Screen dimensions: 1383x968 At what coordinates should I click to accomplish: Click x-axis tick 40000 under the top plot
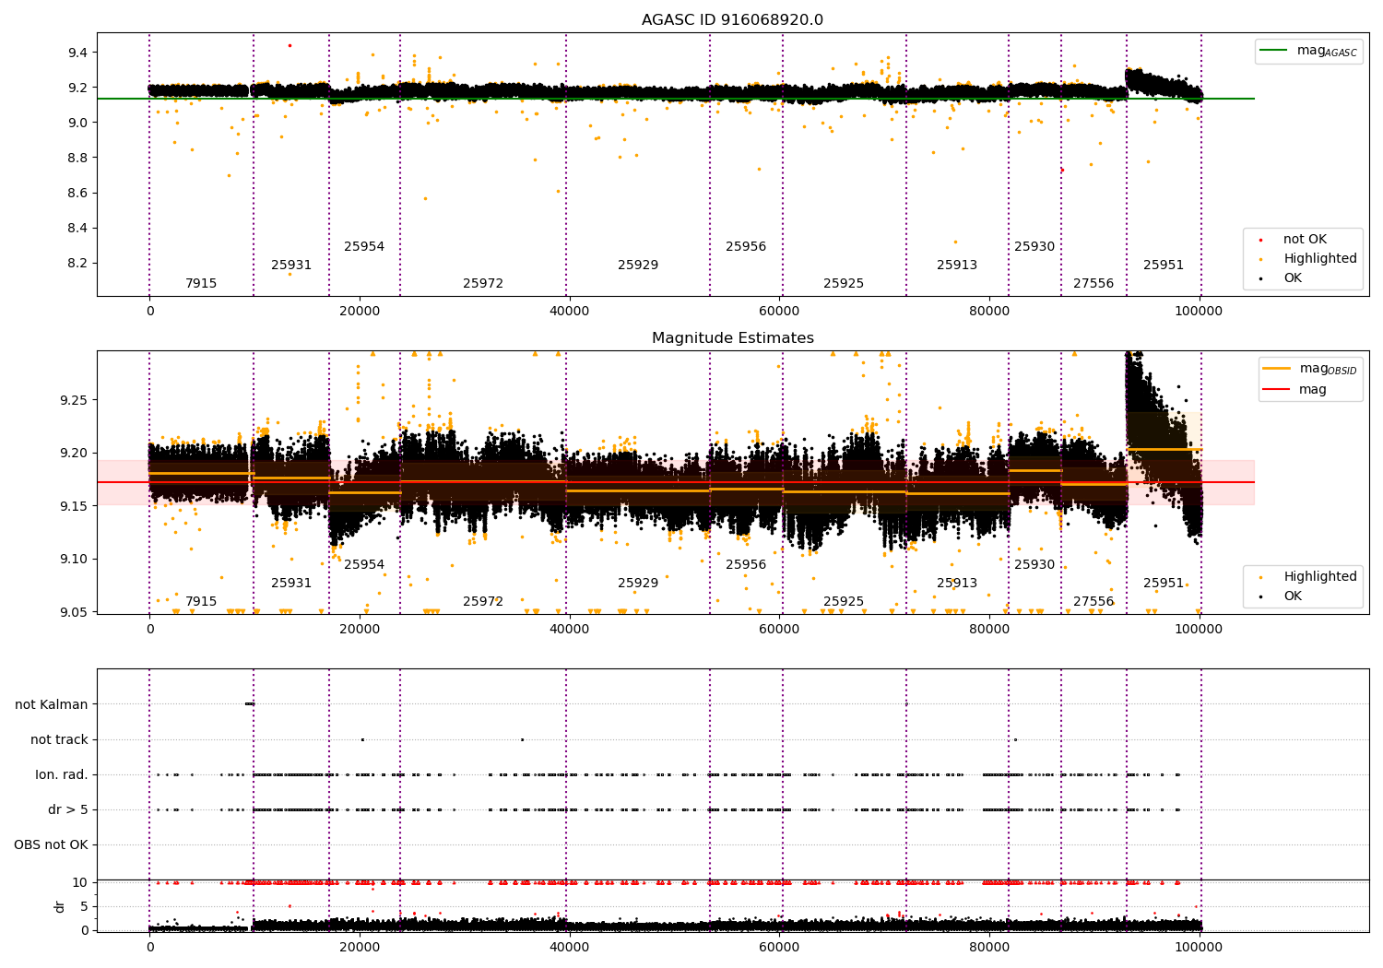tap(570, 311)
